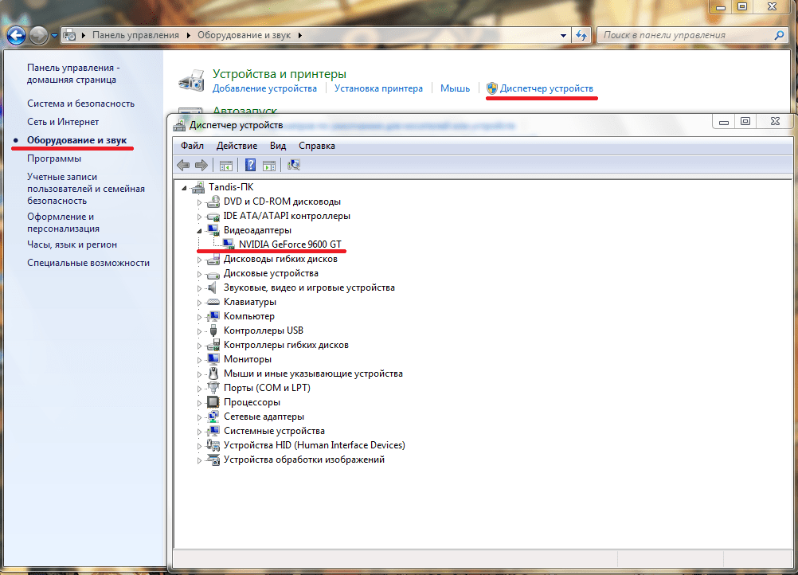Expand the DVD и CD-ROM дисководы node
Viewport: 798px width, 575px height.
[x=200, y=202]
